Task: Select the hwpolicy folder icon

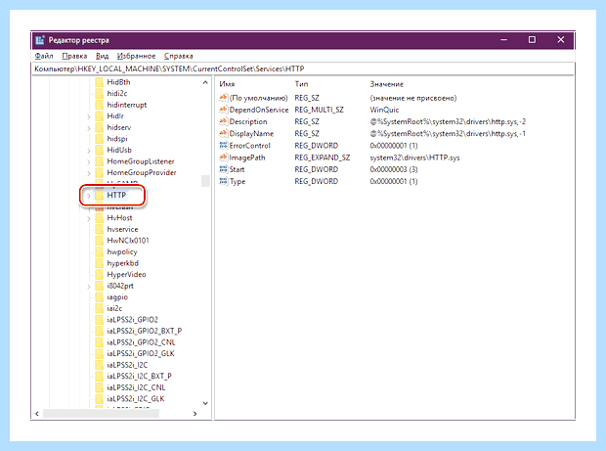Action: coord(100,251)
